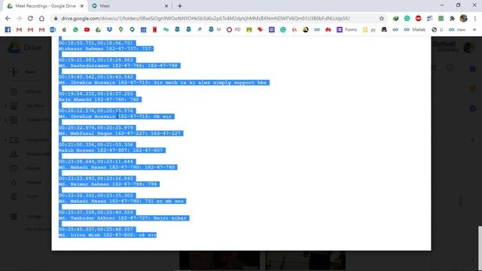This screenshot has height=271, width=482.
Task: Open the Apple bookmark
Action: point(64,29)
